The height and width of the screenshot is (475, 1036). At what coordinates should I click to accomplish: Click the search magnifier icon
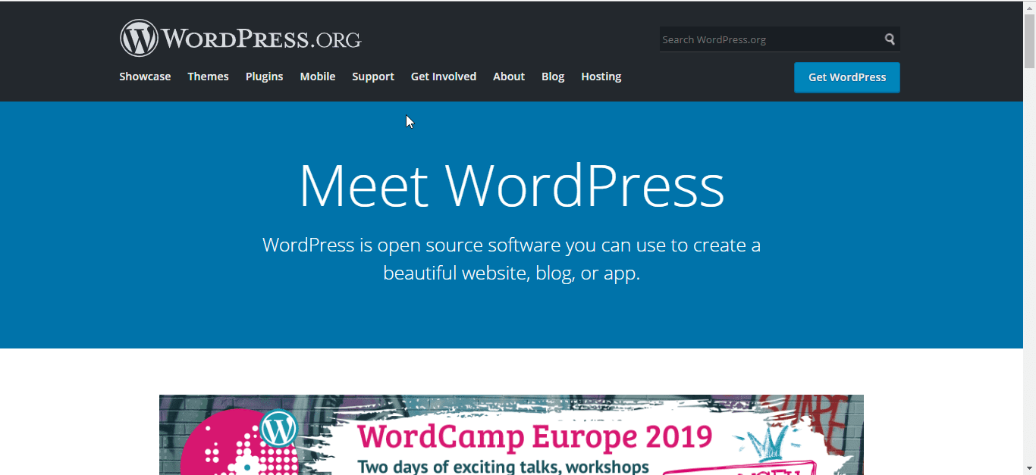tap(890, 39)
